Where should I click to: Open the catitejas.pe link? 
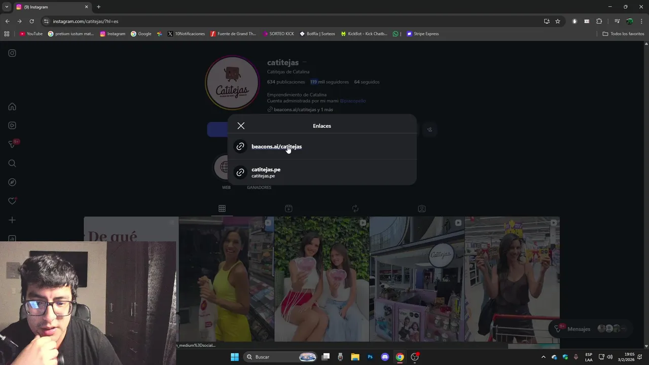(322, 172)
